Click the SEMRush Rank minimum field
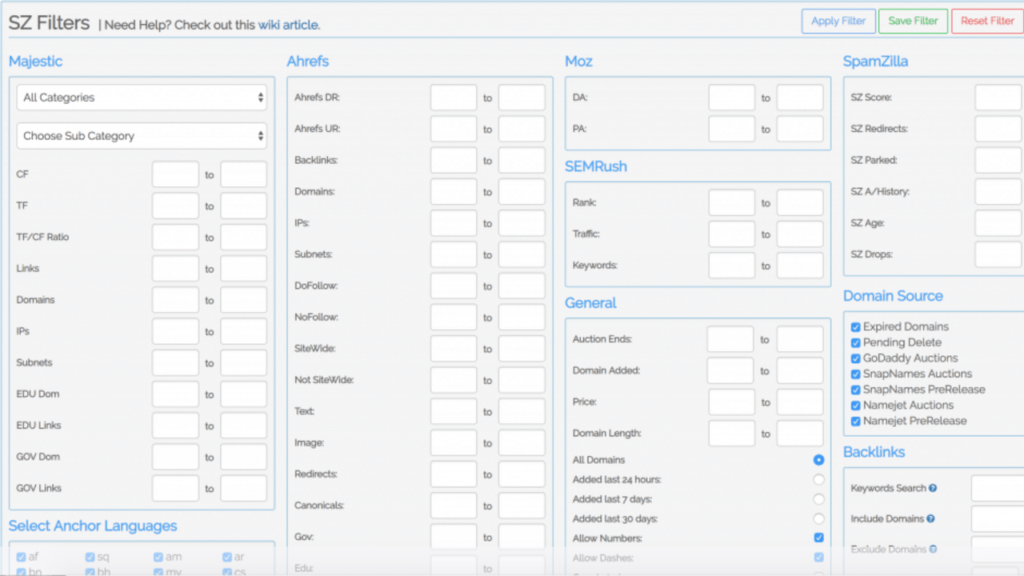Image resolution: width=1024 pixels, height=576 pixels. (731, 202)
